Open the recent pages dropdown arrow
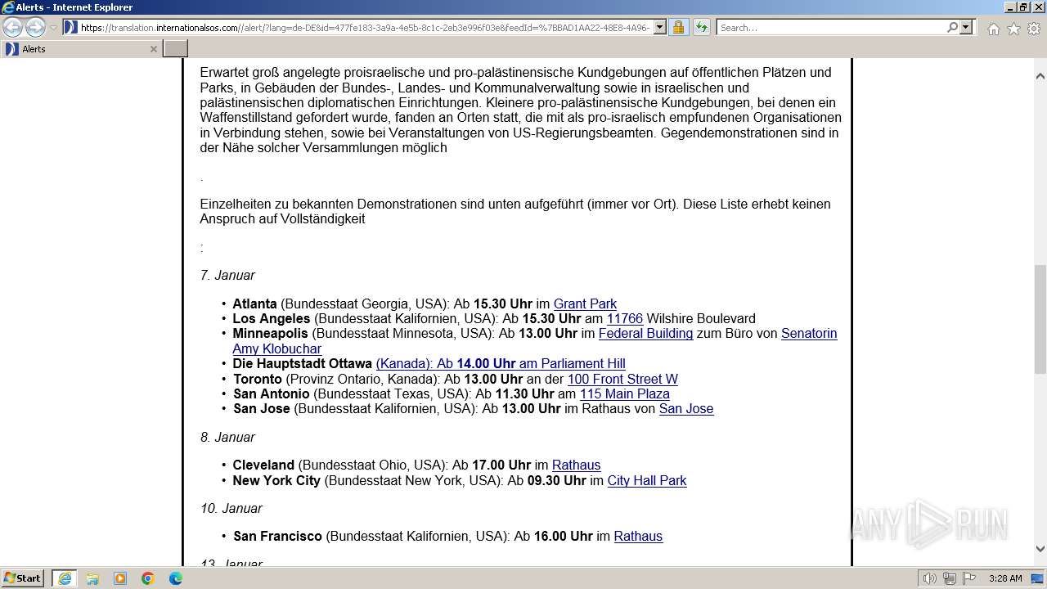The width and height of the screenshot is (1047, 589). pos(53,27)
